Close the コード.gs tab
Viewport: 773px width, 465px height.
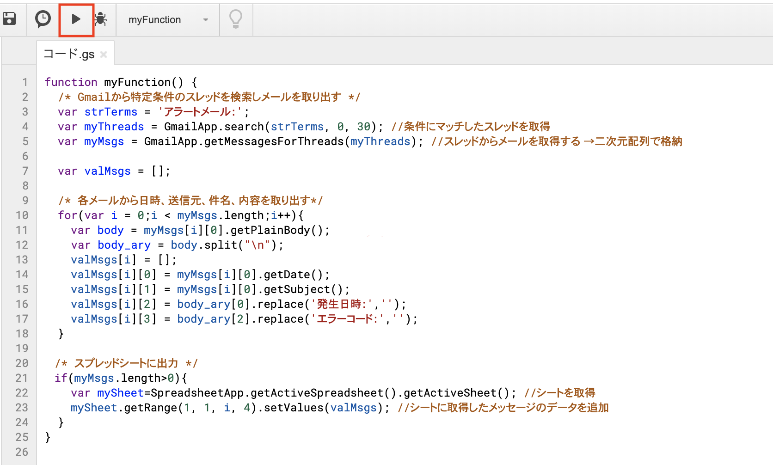(x=104, y=55)
